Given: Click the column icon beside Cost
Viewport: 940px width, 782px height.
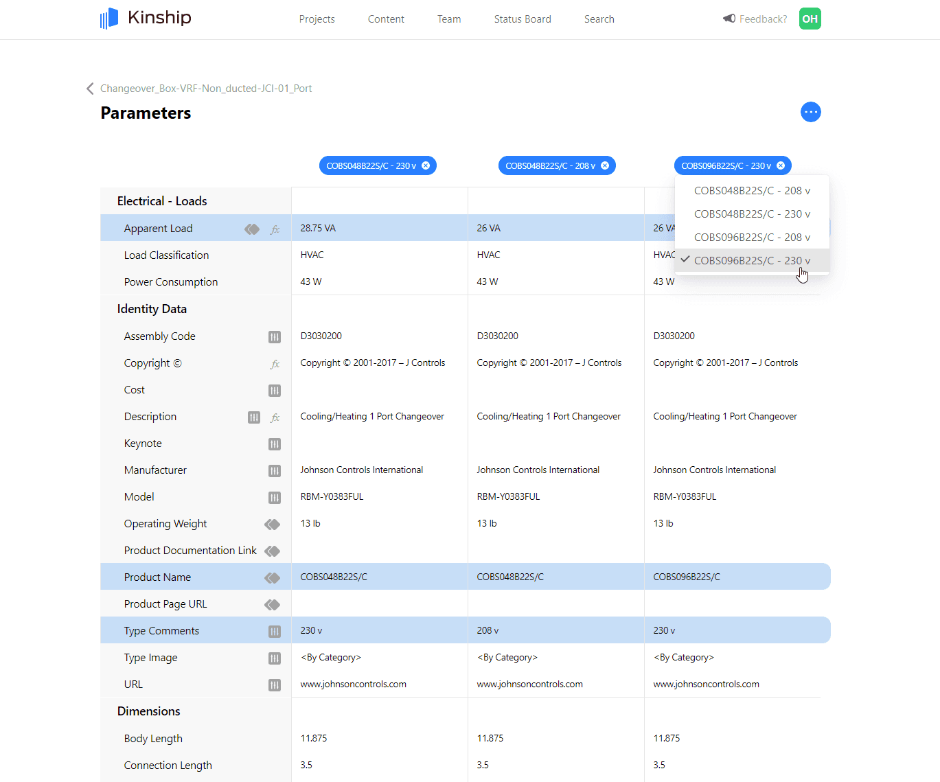Looking at the screenshot, I should point(275,391).
